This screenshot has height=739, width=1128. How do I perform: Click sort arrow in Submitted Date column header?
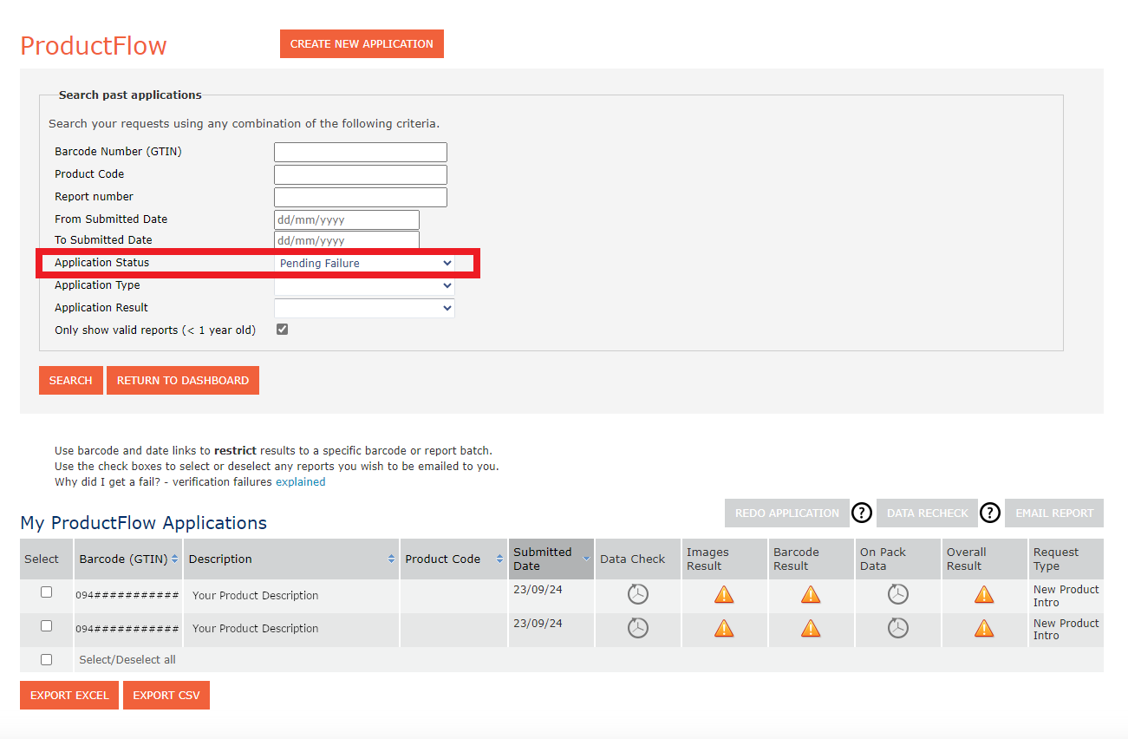(x=587, y=559)
